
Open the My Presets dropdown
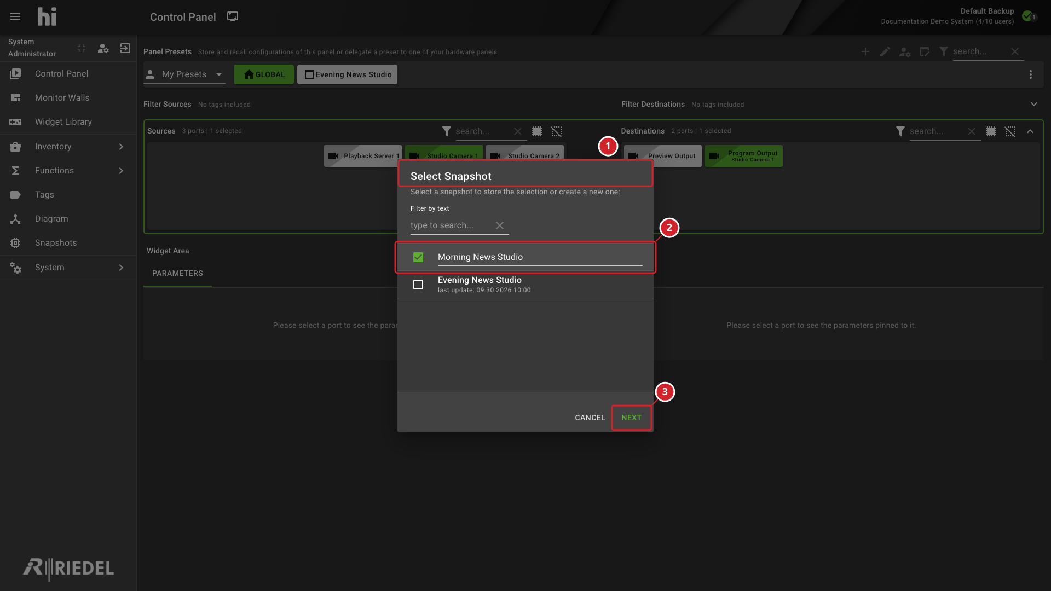[184, 74]
